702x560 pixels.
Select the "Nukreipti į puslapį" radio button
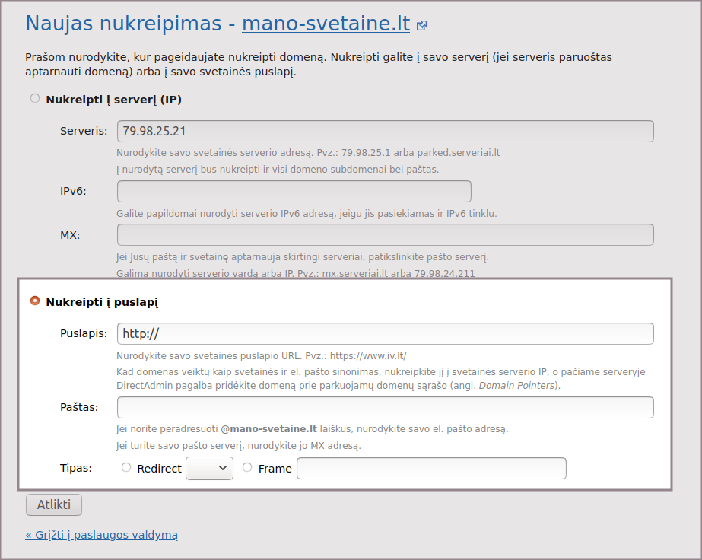pos(35,301)
